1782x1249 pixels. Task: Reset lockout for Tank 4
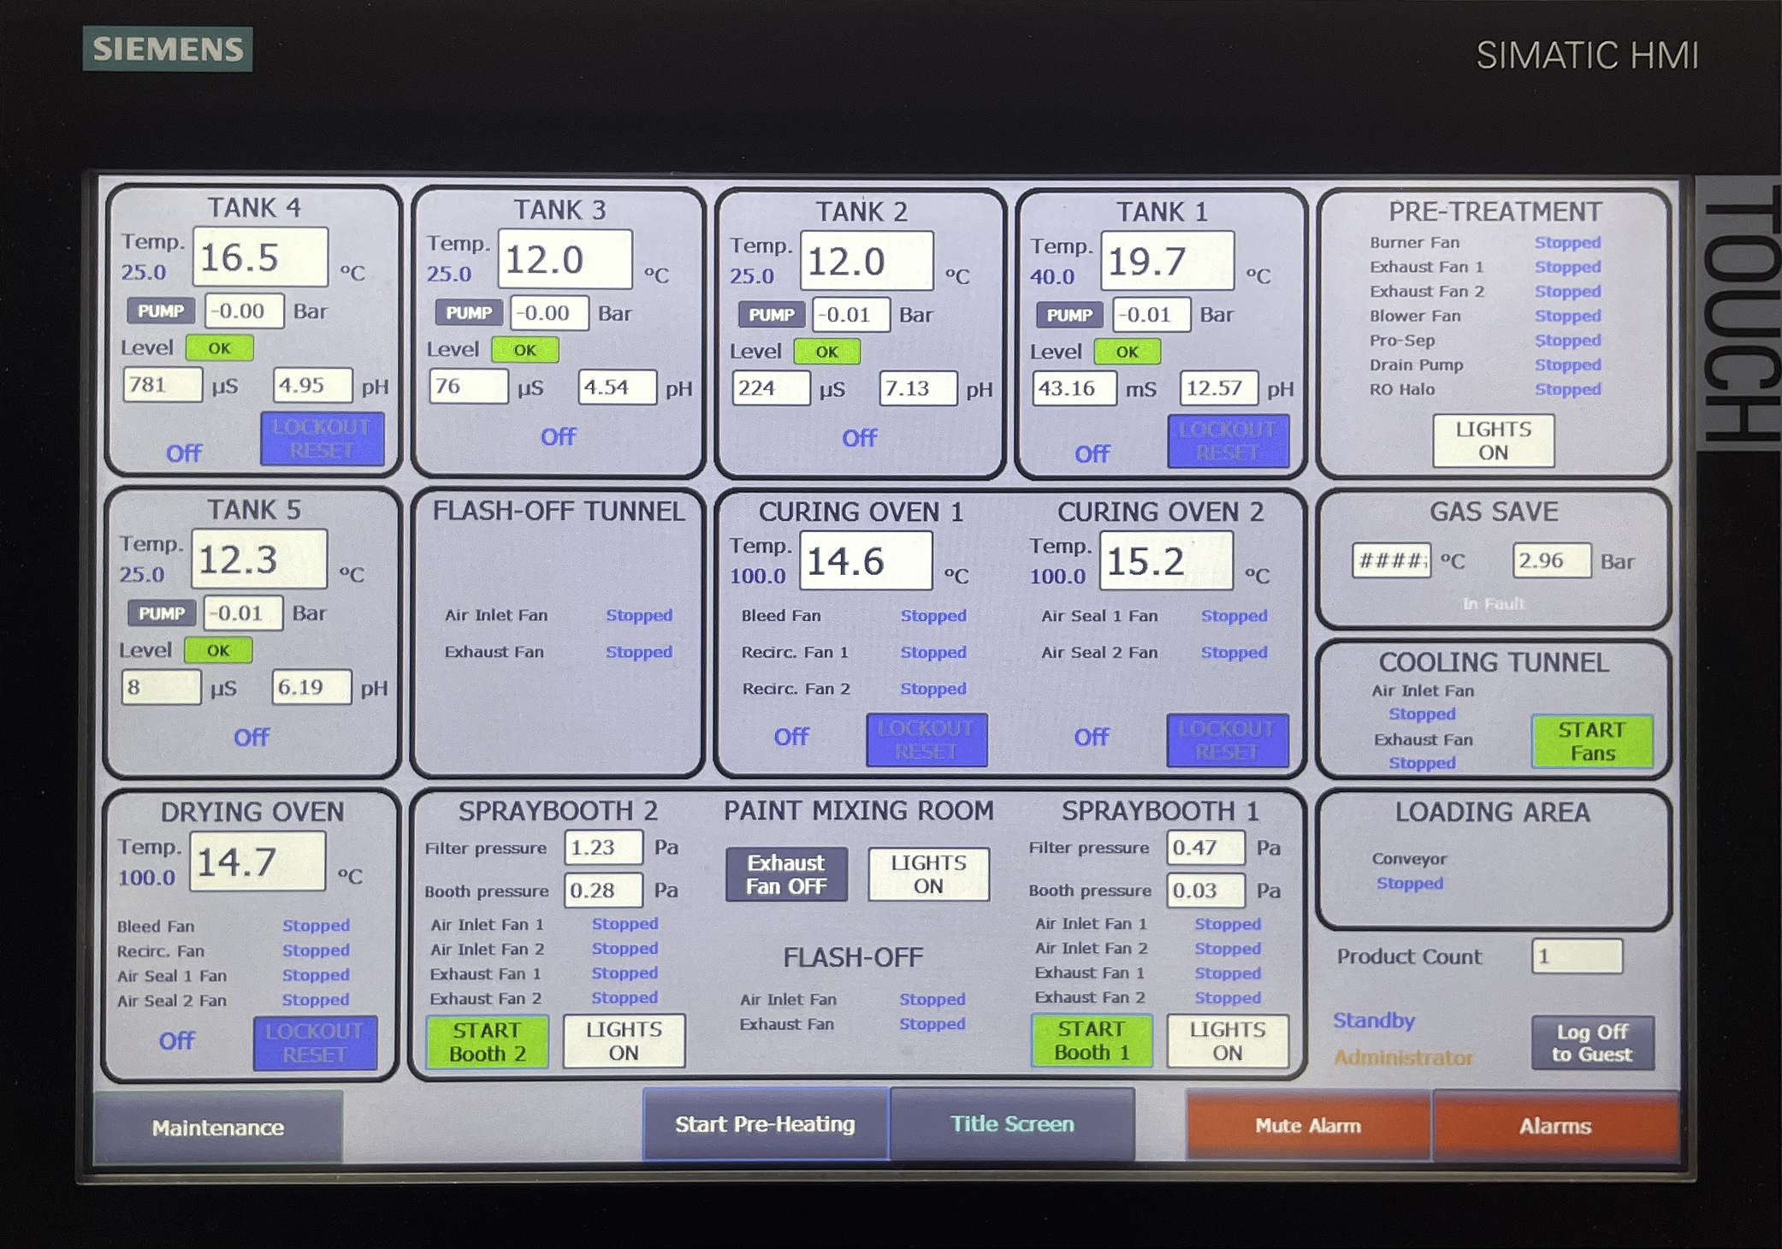tap(322, 439)
